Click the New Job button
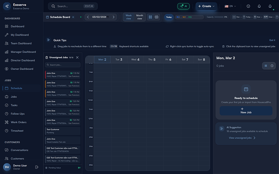 click(246, 111)
